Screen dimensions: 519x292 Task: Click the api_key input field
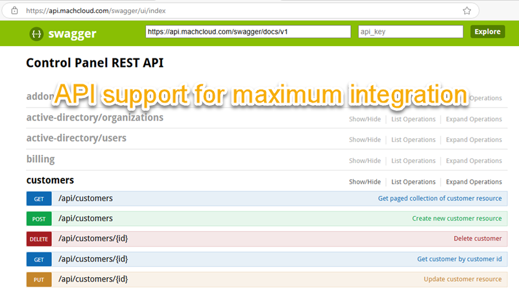coord(411,32)
